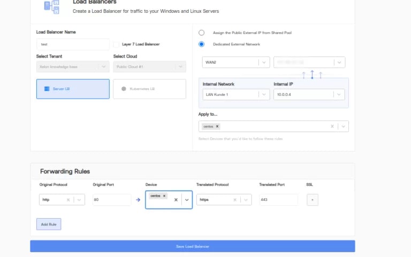Expand the Translated Protocol dropdown arrow
The width and height of the screenshot is (411, 257).
tap(246, 200)
